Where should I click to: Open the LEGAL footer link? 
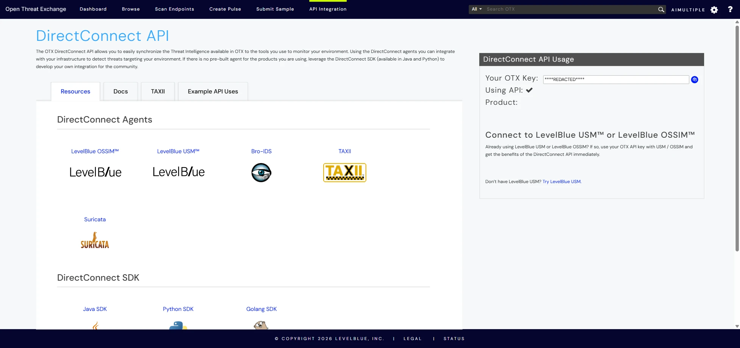click(x=413, y=339)
